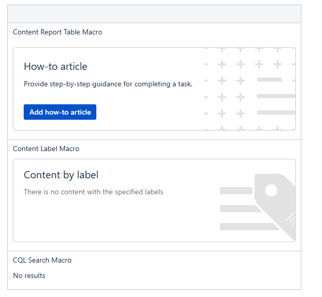Viewport: 322px width, 297px height.
Task: Click the top gray bar left of the tag
Action: (235, 191)
